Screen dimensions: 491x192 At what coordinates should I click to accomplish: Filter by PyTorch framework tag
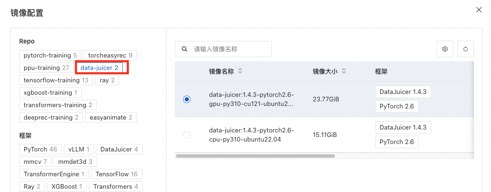pyautogui.click(x=40, y=149)
